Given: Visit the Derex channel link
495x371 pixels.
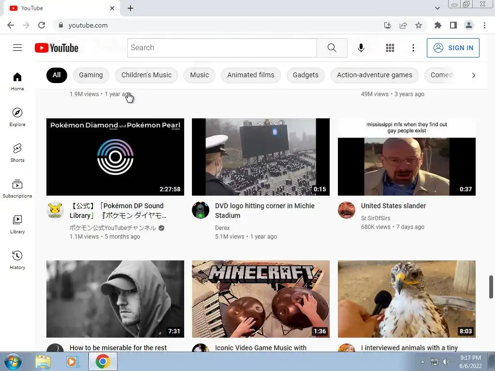Looking at the screenshot, I should pyautogui.click(x=222, y=228).
